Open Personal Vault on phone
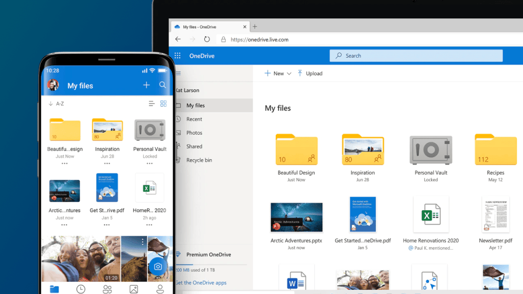Image resolution: width=523 pixels, height=294 pixels. point(150,130)
